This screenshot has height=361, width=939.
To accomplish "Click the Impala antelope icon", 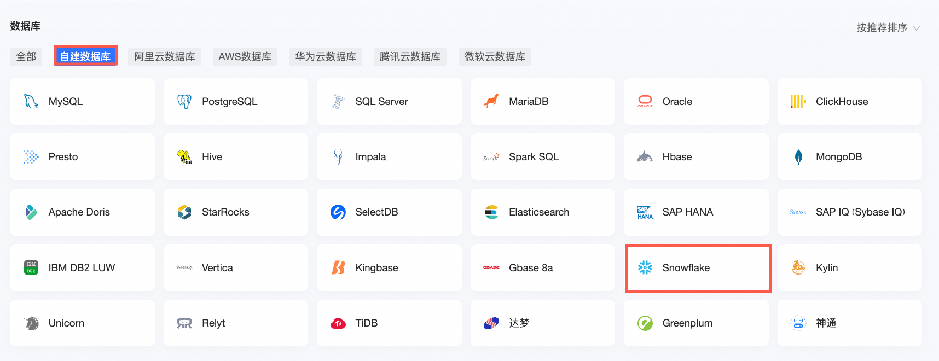I will (x=338, y=157).
